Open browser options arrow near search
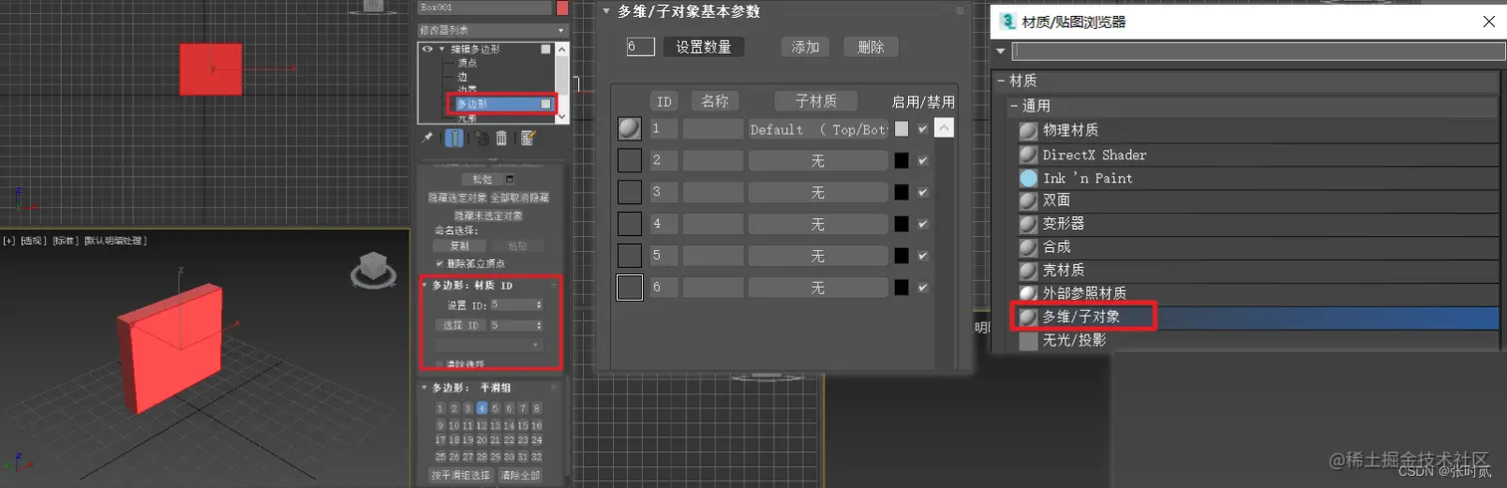1507x488 pixels. (1002, 51)
